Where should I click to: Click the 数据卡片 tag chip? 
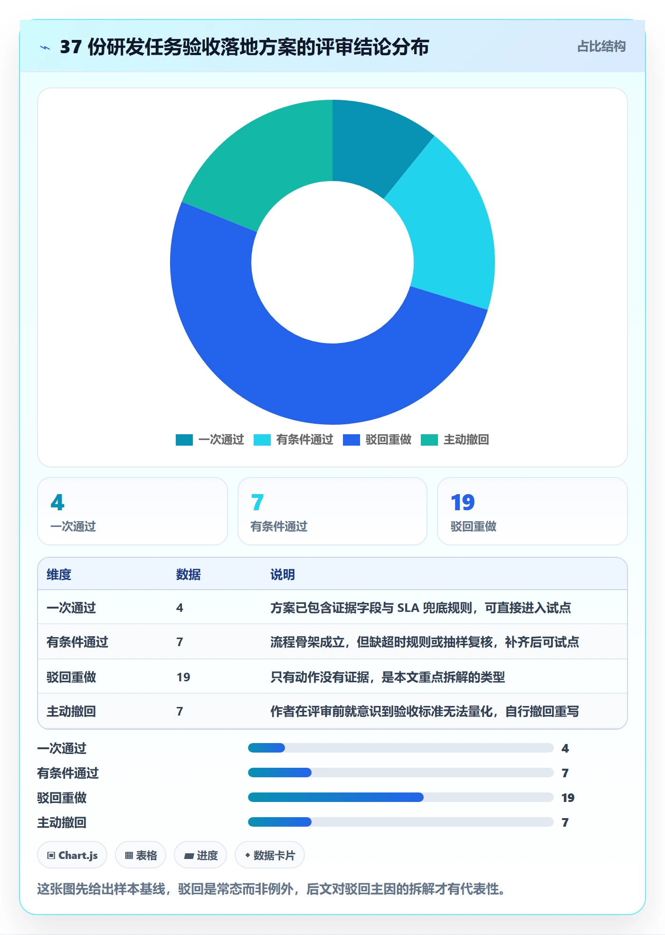270,855
